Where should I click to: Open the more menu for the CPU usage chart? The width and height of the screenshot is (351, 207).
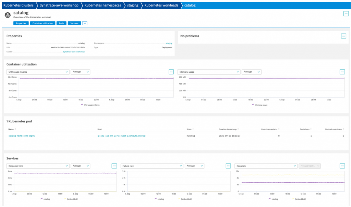171,72
